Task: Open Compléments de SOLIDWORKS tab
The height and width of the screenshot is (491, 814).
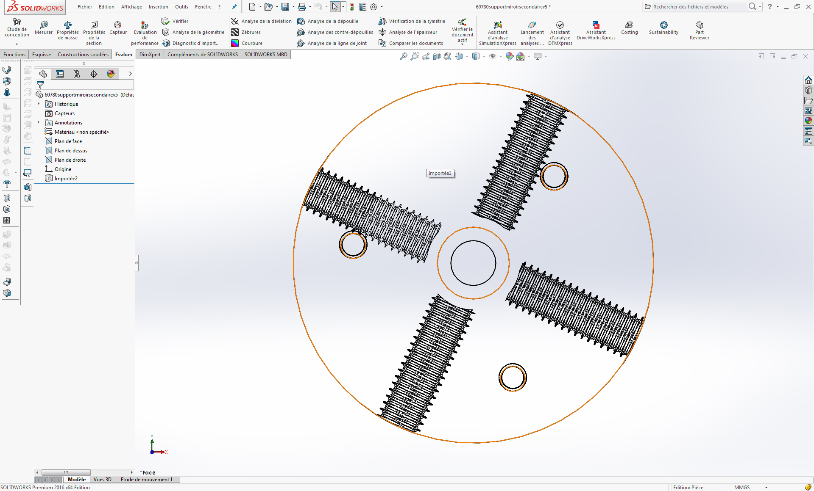Action: [x=203, y=55]
